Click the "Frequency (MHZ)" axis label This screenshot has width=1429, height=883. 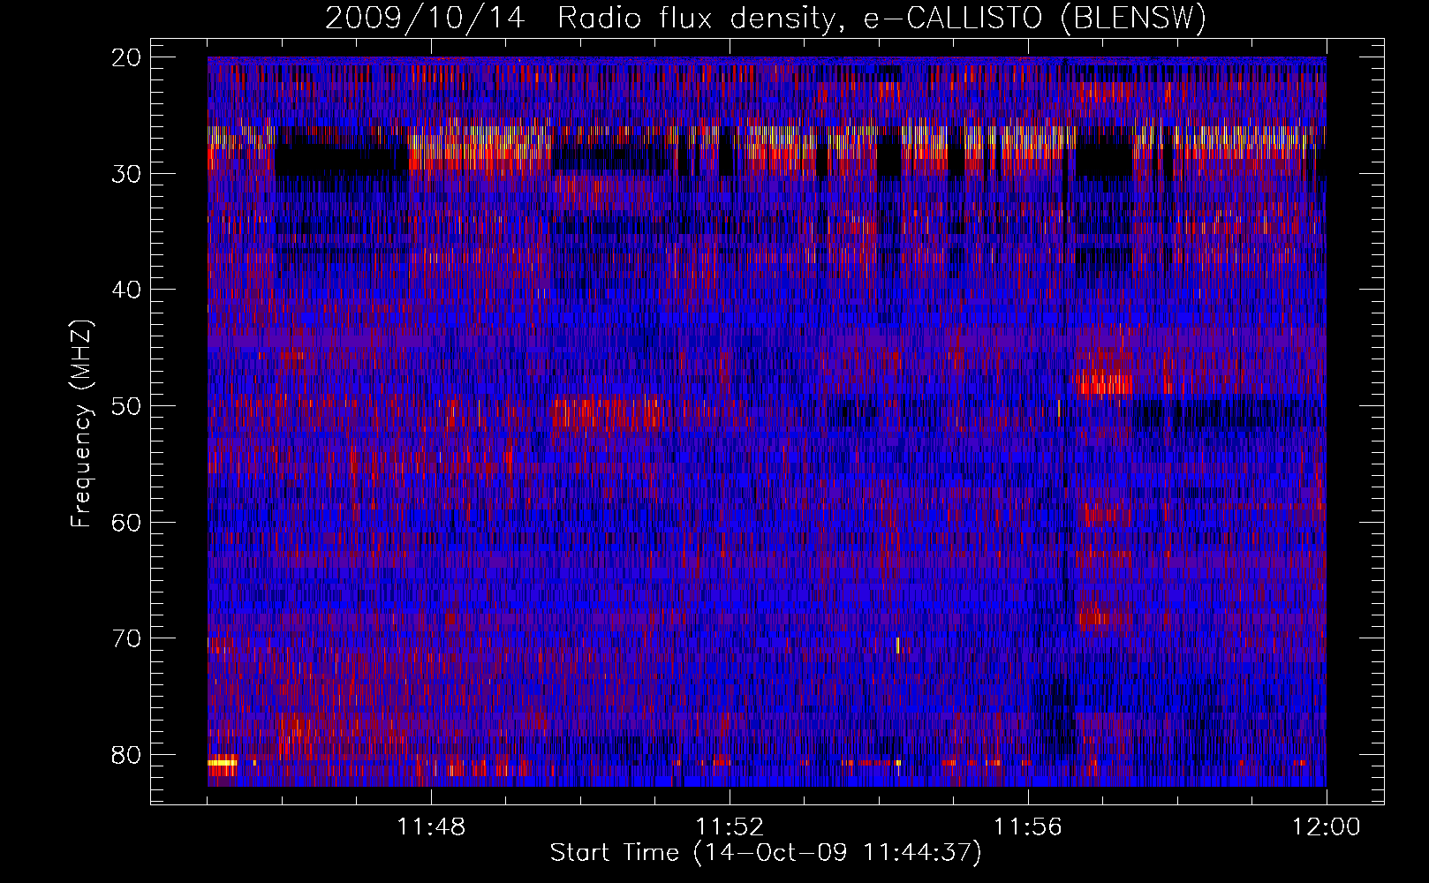(x=81, y=424)
